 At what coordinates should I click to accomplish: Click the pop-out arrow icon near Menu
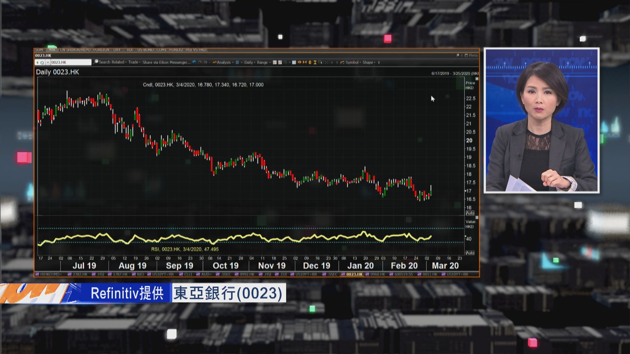coord(458,55)
